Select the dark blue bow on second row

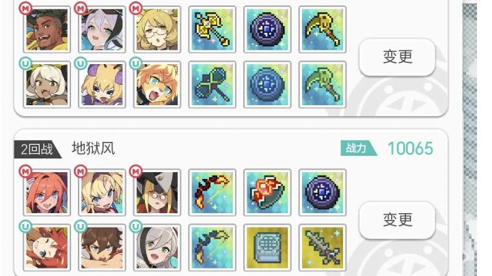[212, 248]
